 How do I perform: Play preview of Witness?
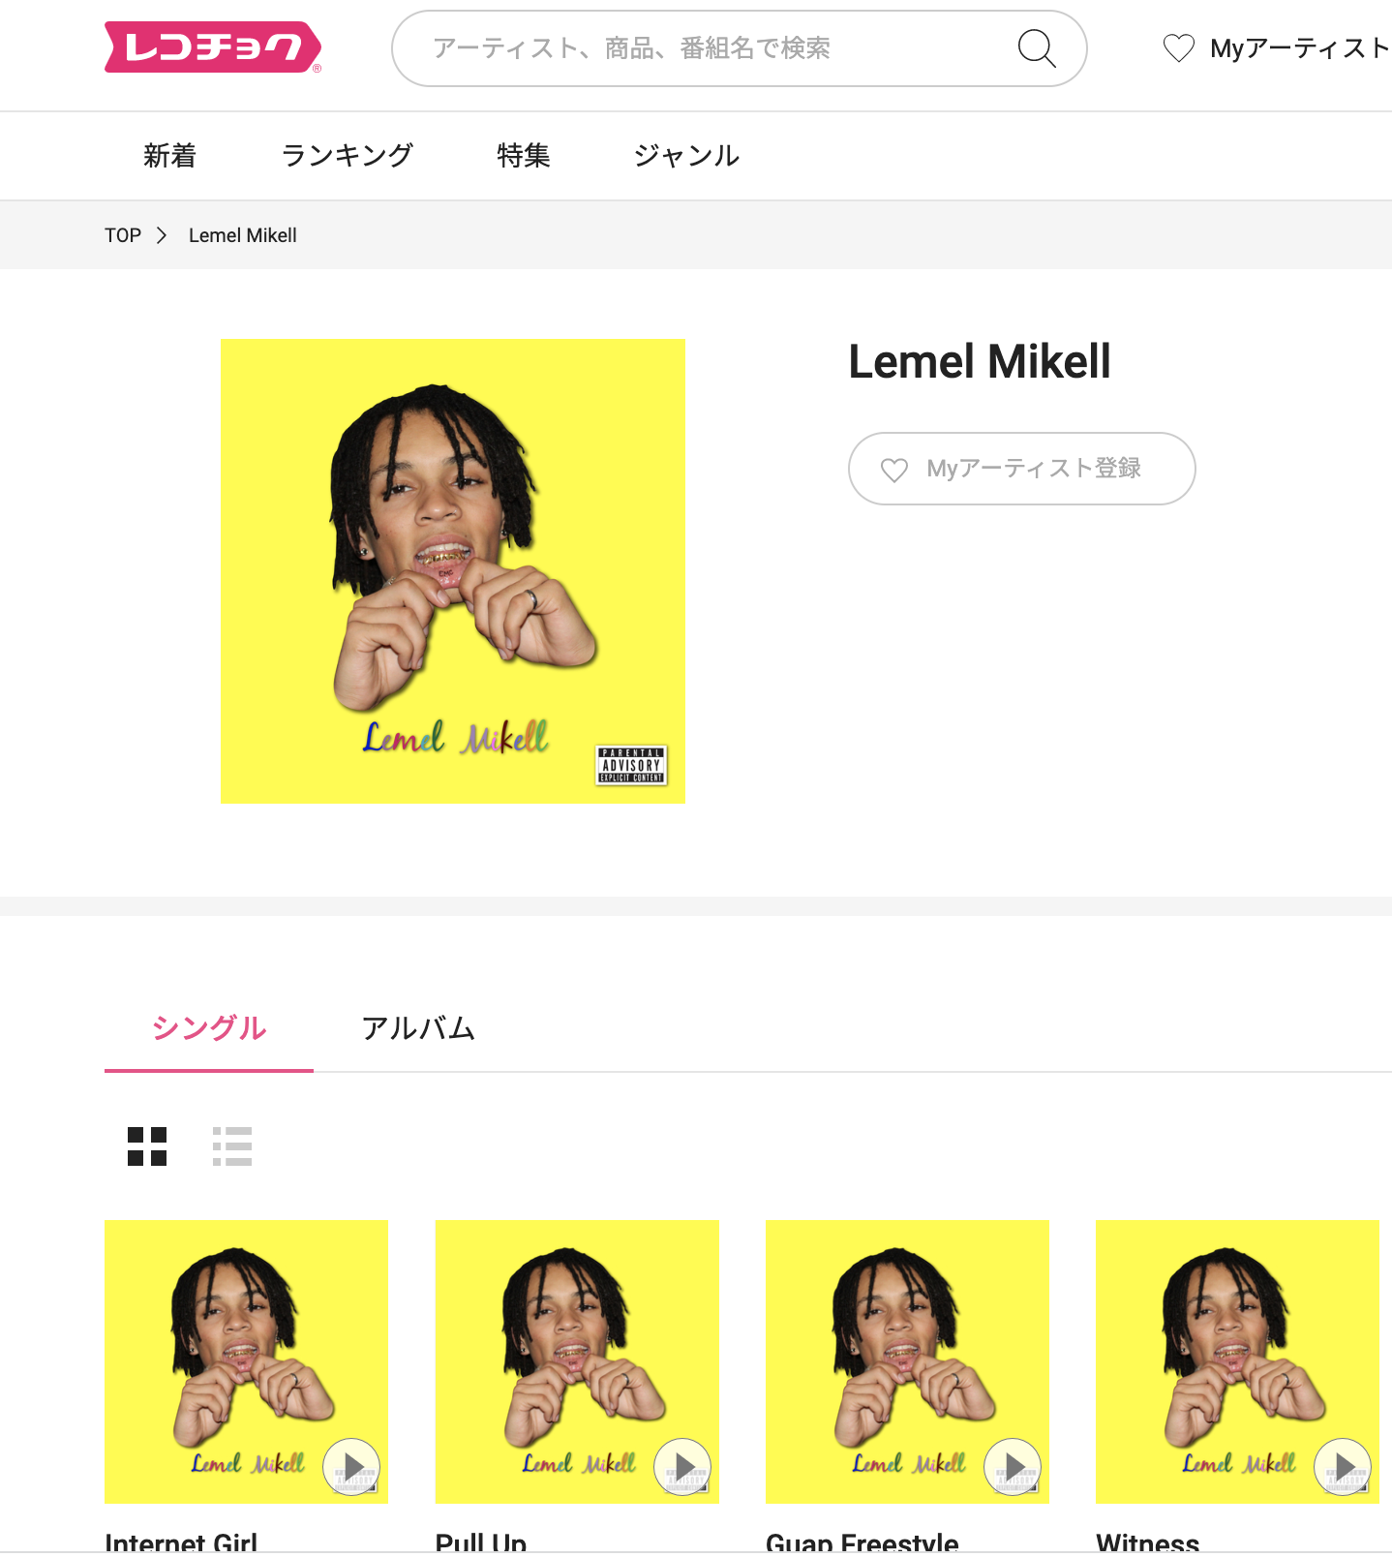point(1343,1467)
